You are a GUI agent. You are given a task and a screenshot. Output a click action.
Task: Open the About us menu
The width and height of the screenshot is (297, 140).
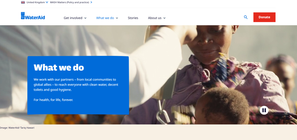(x=155, y=18)
